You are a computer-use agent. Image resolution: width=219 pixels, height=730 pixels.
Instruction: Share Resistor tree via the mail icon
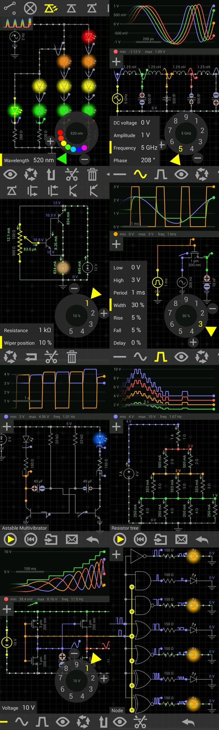(181, 540)
